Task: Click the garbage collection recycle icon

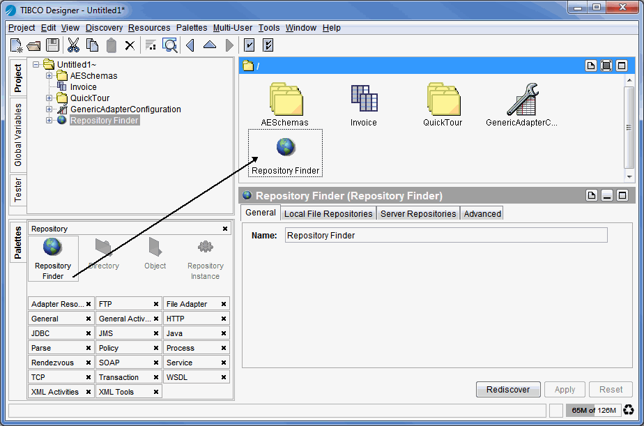Action: [629, 410]
